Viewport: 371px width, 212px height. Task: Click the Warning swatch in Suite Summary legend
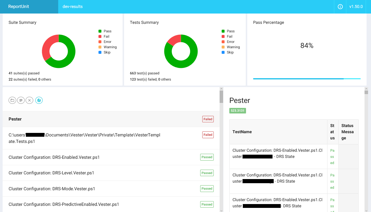(100, 47)
